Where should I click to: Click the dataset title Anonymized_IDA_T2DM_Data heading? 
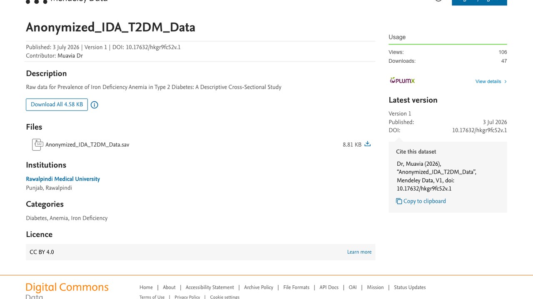110,27
